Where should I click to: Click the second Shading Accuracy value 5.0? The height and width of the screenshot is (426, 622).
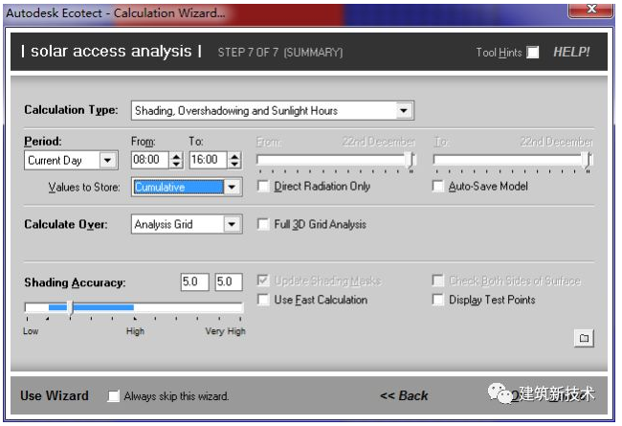[229, 281]
